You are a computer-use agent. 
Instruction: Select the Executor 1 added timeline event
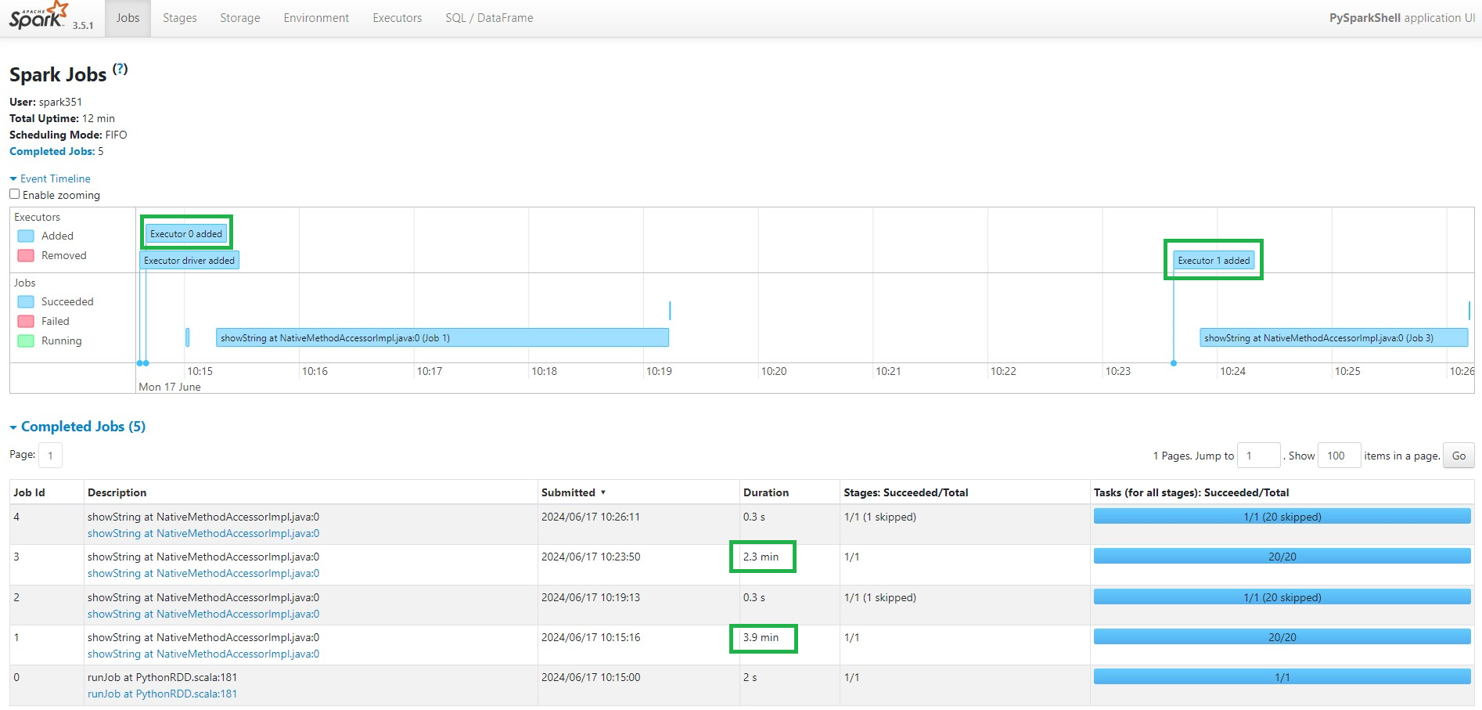click(1214, 261)
